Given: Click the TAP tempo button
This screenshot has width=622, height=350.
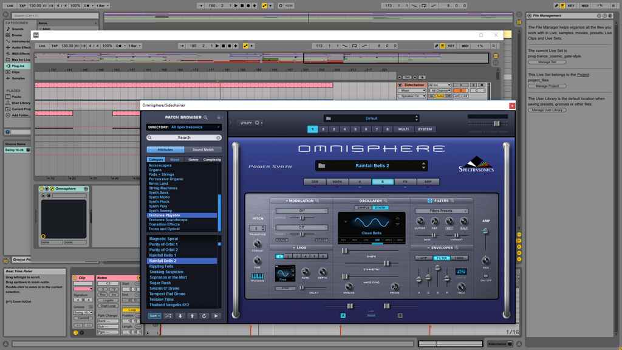Looking at the screenshot, I should point(55,46).
